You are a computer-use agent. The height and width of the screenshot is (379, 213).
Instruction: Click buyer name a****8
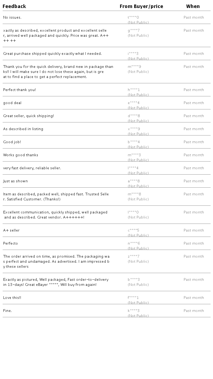[134, 181]
